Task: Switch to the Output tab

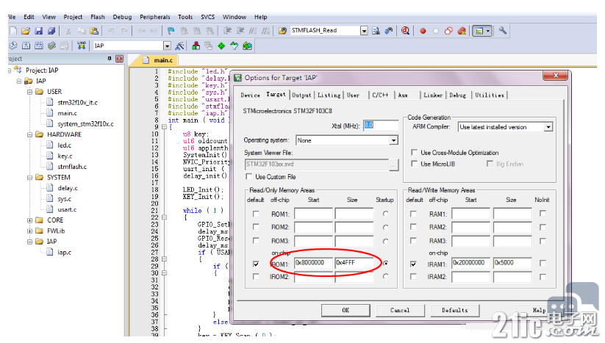Action: (301, 95)
